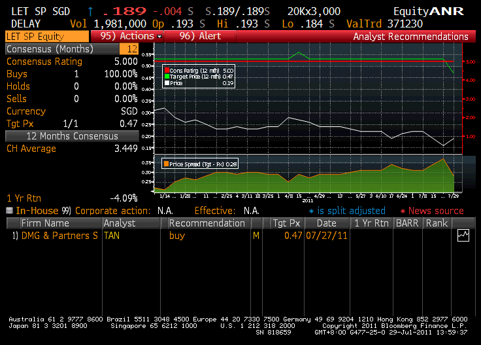Click the 07/27/11 date cell
The image size is (481, 345).
pos(327,236)
